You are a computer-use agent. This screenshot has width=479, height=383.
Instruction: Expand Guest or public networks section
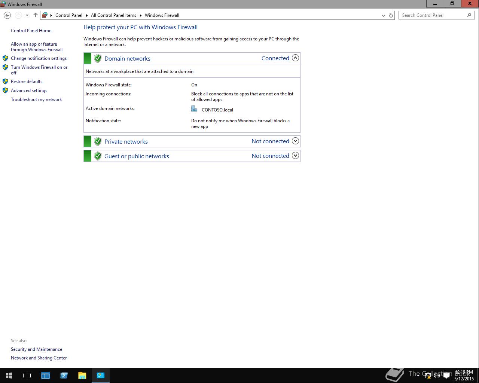pyautogui.click(x=295, y=156)
